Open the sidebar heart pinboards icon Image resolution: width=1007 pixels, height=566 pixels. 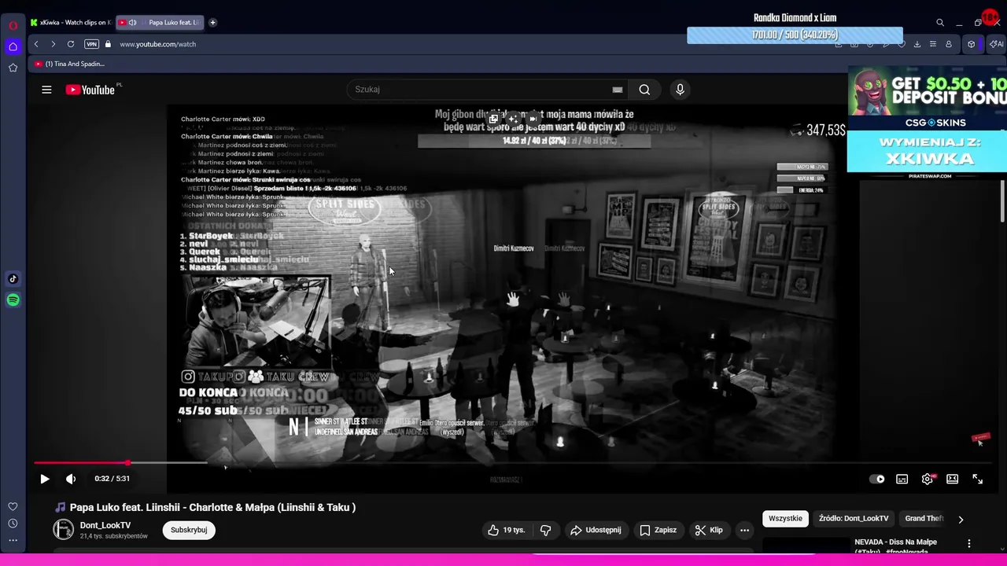point(13,506)
